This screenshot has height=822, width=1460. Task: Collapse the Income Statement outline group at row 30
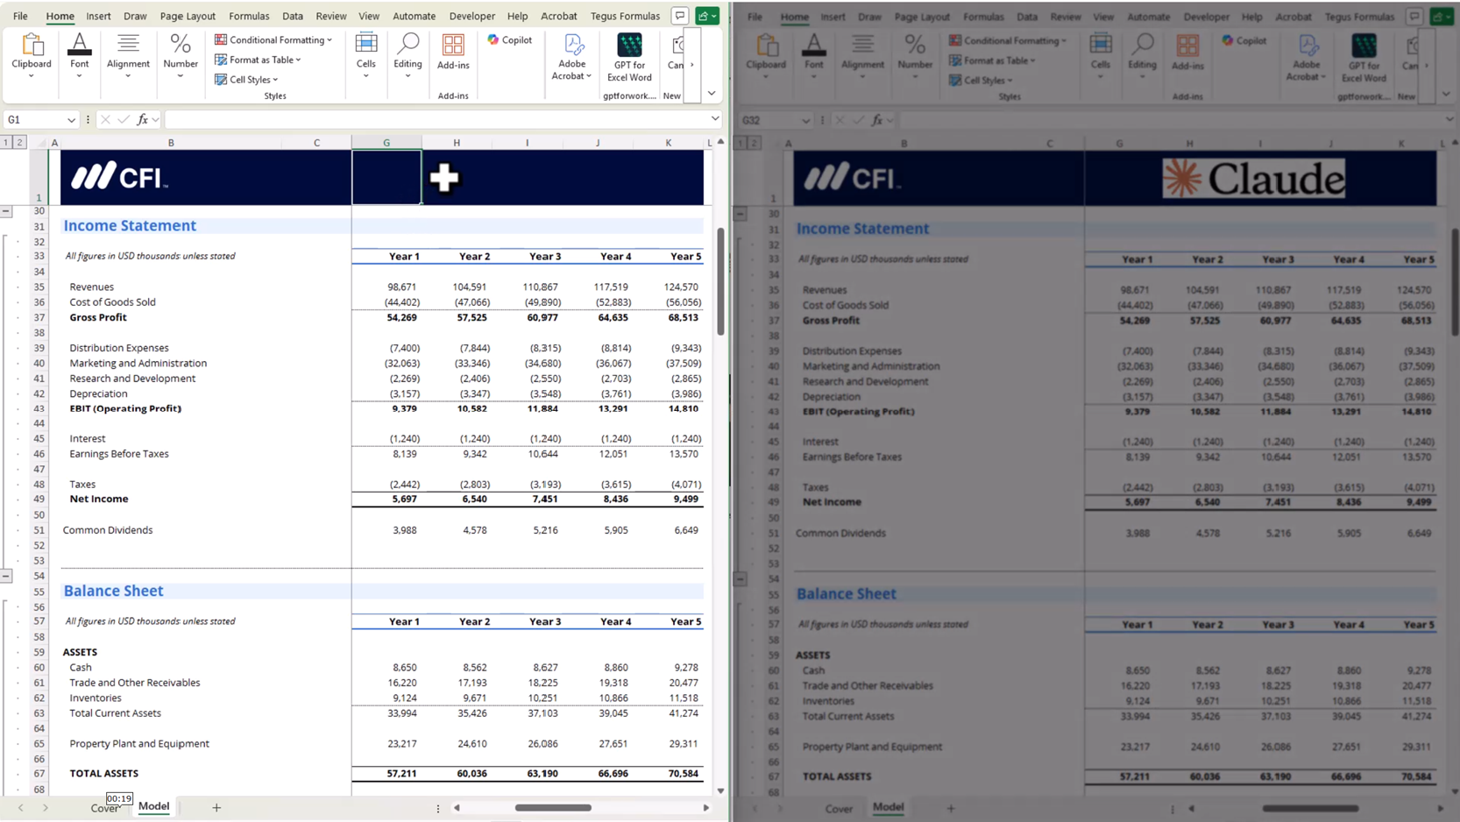point(6,211)
